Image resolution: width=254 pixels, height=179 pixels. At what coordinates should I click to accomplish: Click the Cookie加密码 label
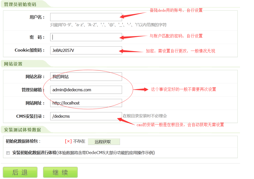click(x=30, y=50)
